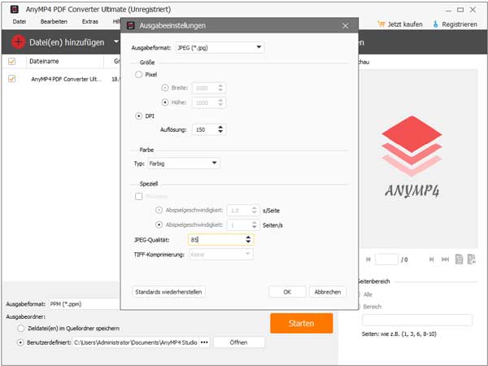Expand the Datei(en) hinzufügen dropdown arrow

[x=116, y=41]
